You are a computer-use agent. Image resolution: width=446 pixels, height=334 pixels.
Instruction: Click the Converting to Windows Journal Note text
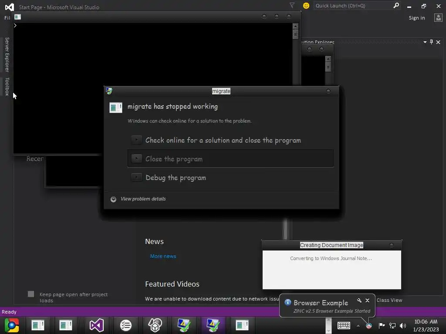331,258
